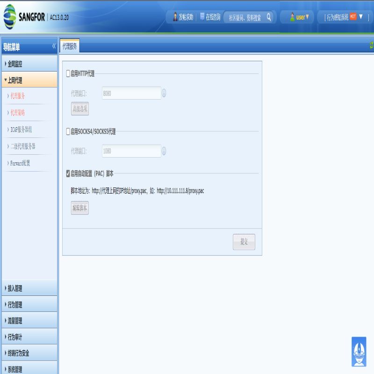Click 编辑脚本 edit script button
This screenshot has width=374, height=374.
pos(80,208)
